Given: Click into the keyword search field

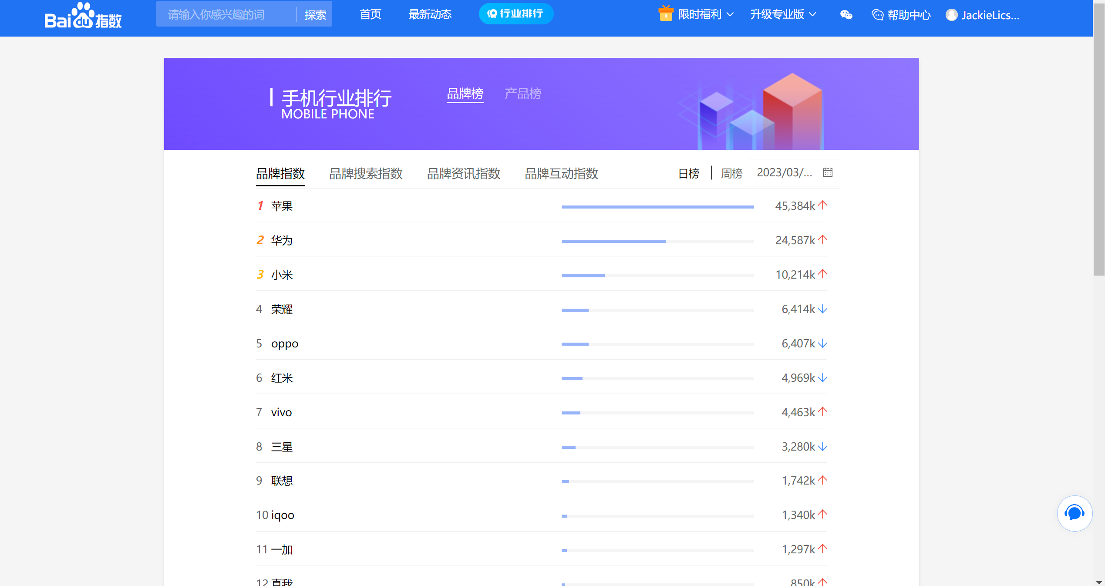Looking at the screenshot, I should tap(226, 14).
